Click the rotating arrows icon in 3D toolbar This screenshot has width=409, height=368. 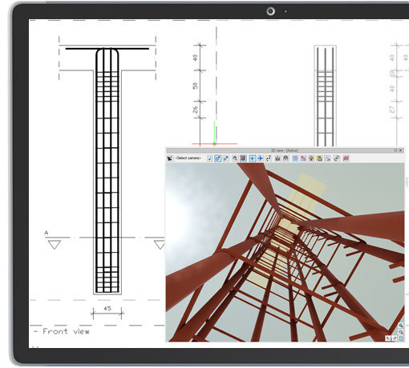tap(336, 158)
